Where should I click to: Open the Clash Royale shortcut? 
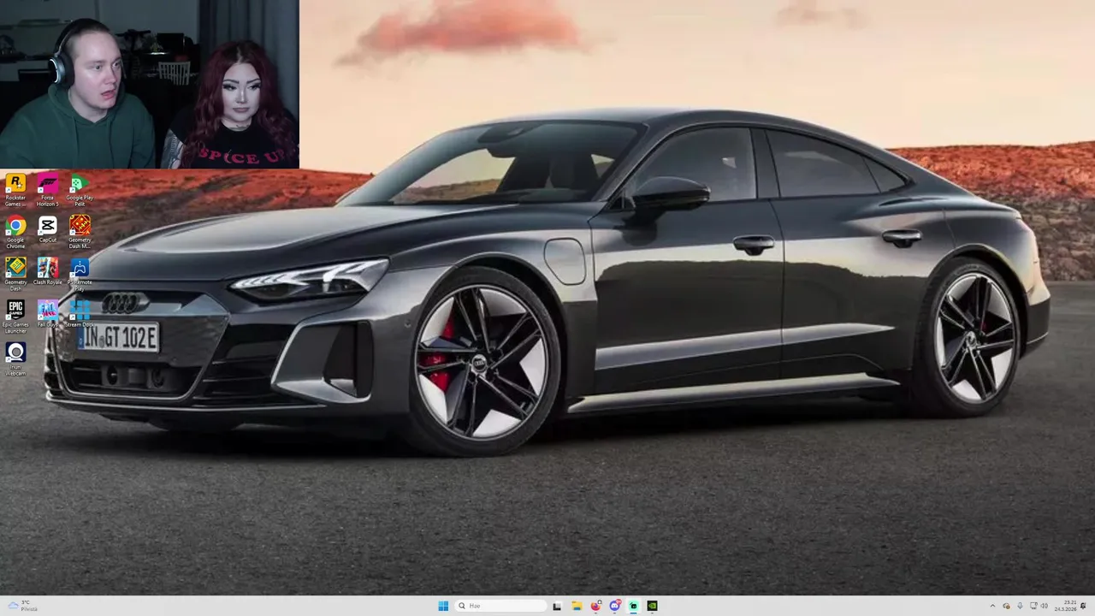[x=48, y=271]
